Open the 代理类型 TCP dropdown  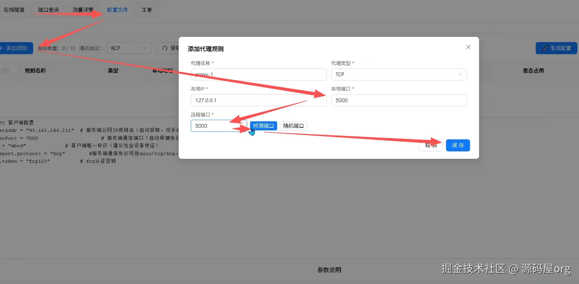[399, 74]
